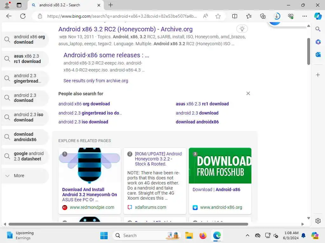Open sidebar customization settings gear
The height and width of the screenshot is (243, 325).
point(318,221)
